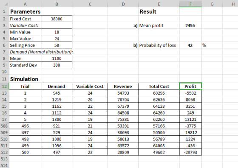Select the Revenue header cell
The image size is (238, 168).
tap(123, 87)
